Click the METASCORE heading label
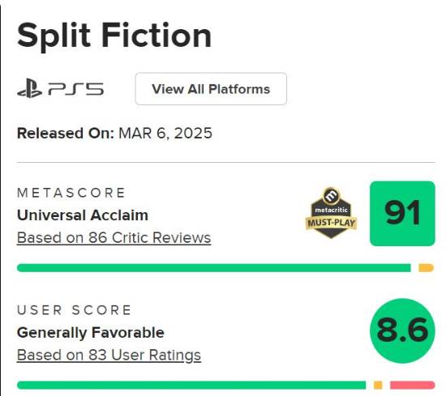Screen dimensions: 446x396 pyautogui.click(x=71, y=193)
